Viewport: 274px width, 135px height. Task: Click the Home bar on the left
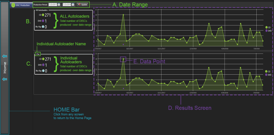[x=5, y=67]
